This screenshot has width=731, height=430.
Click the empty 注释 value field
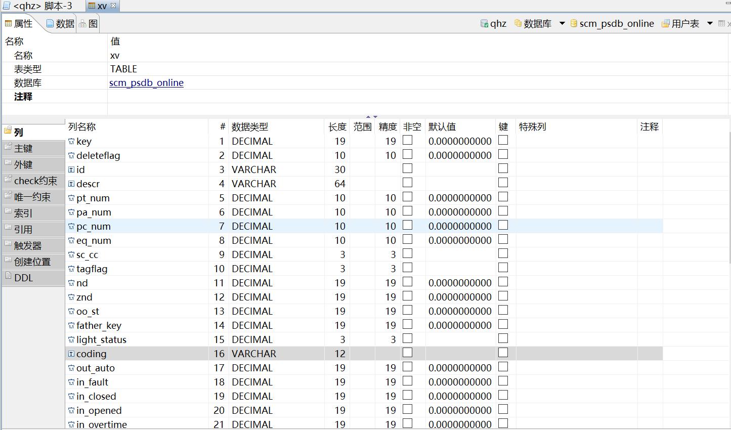tap(419, 96)
